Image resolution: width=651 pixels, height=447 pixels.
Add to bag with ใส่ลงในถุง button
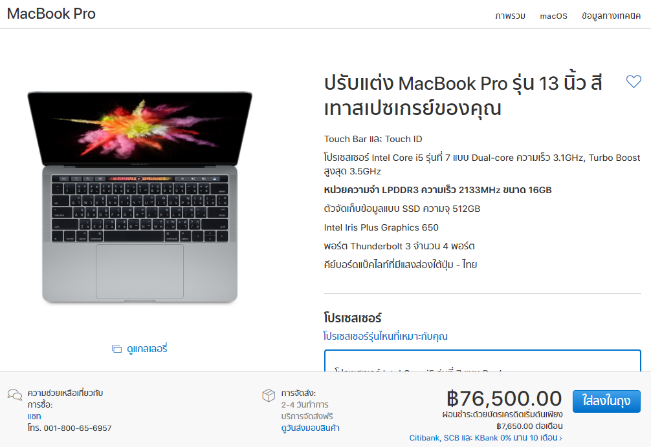606,401
